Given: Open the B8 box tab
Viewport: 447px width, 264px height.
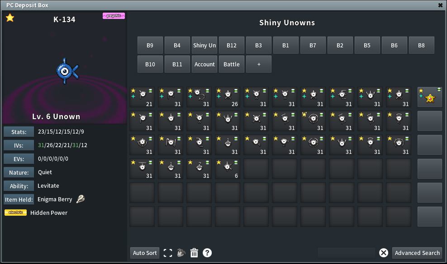Looking at the screenshot, I should click(x=422, y=45).
